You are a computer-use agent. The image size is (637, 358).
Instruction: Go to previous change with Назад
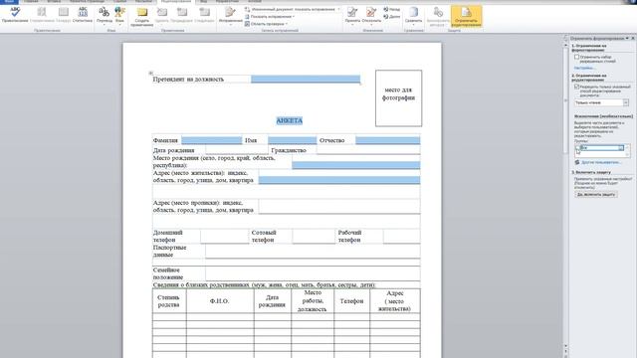[391, 9]
